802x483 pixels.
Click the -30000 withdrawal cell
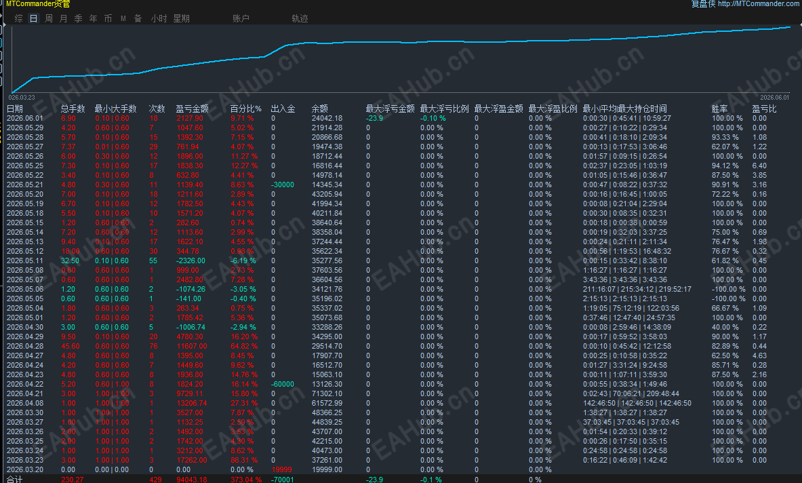[282, 185]
